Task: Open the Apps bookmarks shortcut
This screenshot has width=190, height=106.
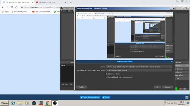Action: (x=5, y=12)
